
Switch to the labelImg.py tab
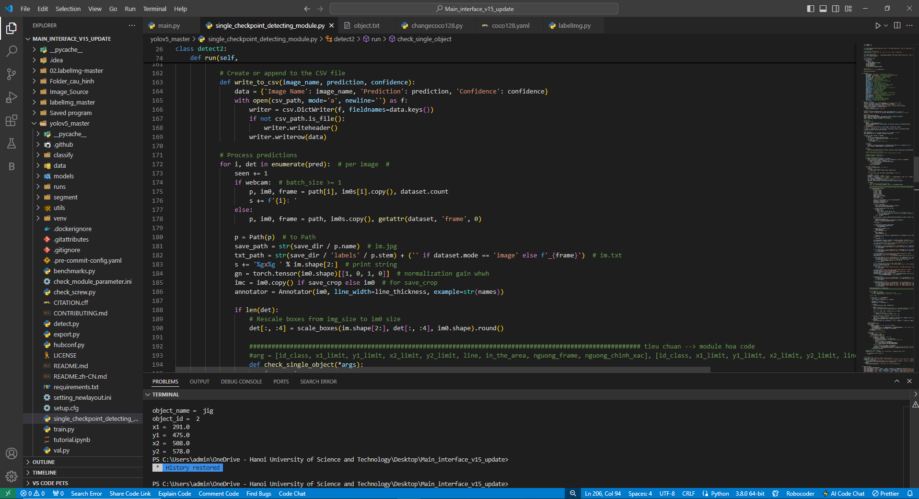click(574, 25)
